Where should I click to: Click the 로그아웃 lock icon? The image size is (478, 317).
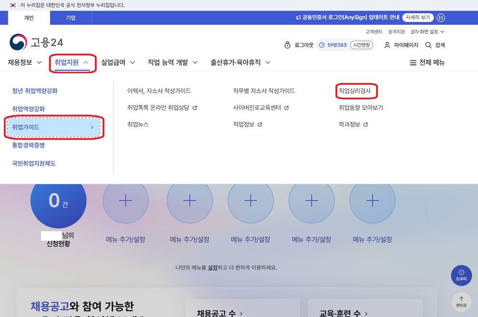click(287, 45)
